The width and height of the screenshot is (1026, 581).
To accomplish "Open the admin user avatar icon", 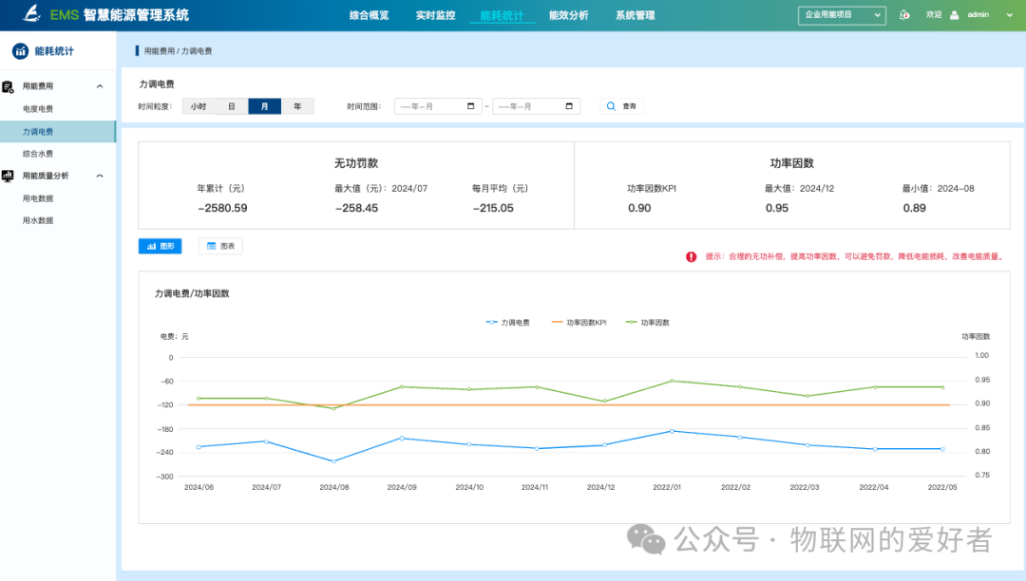I will pos(955,14).
